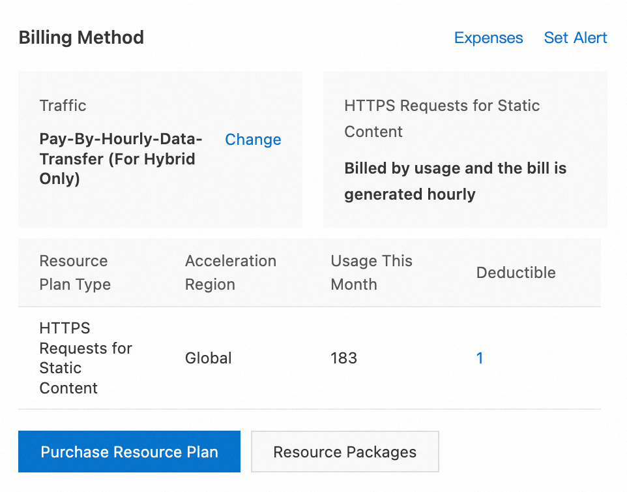Click the Global acceleration region cell
627x492 pixels.
[209, 358]
